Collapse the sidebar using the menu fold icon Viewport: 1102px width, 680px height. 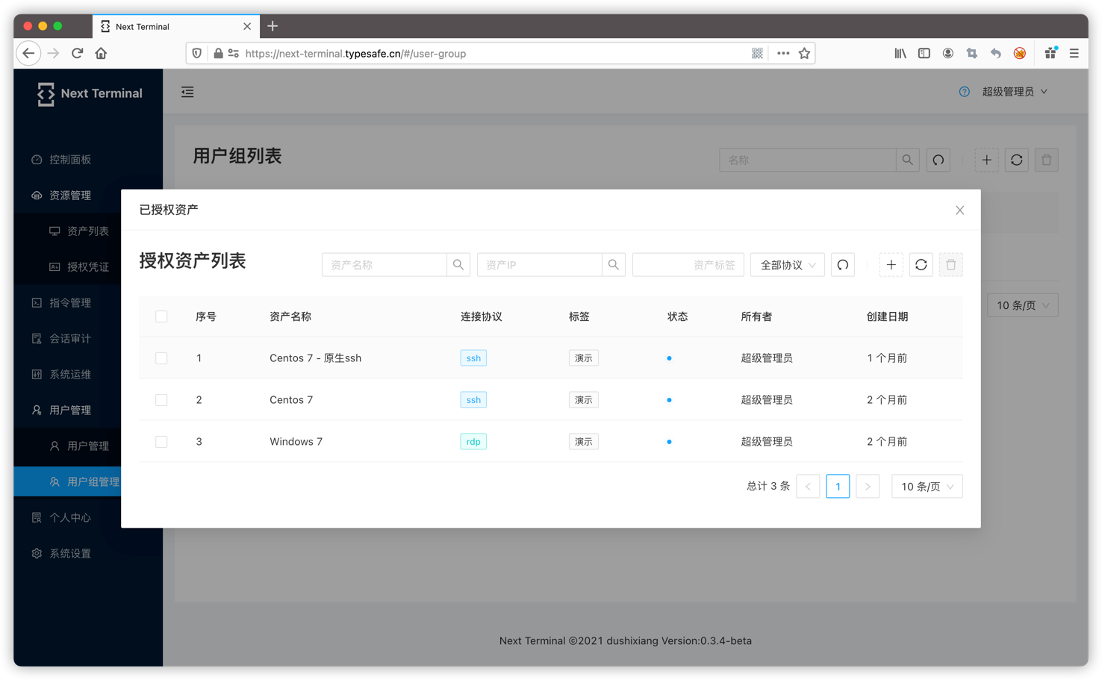pyautogui.click(x=187, y=92)
